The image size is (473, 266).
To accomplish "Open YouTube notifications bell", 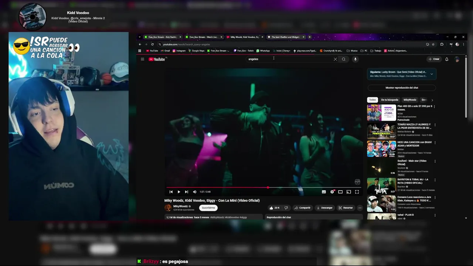I will [447, 59].
